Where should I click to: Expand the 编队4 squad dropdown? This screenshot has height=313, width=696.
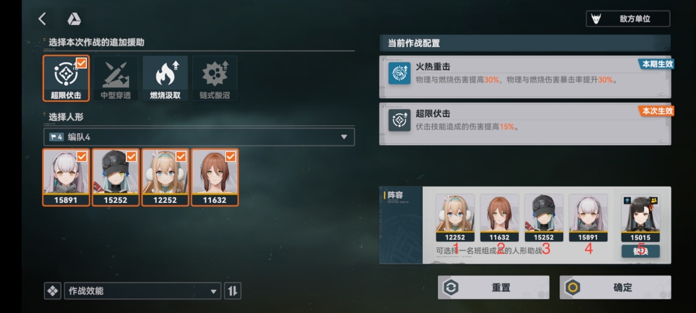click(x=199, y=137)
